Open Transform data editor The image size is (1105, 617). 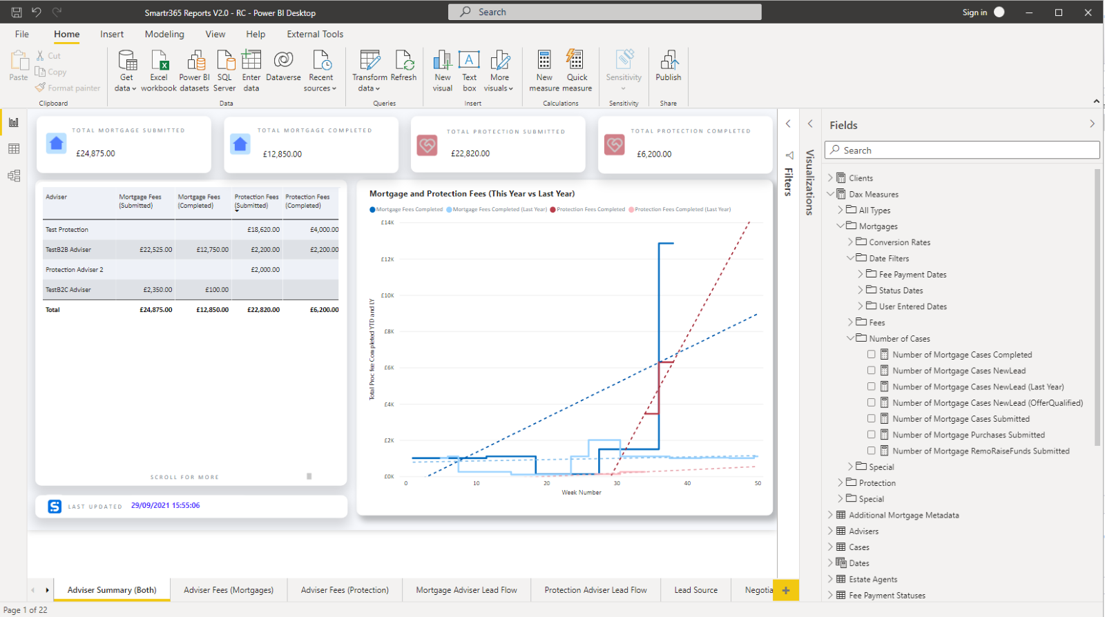[x=369, y=70]
